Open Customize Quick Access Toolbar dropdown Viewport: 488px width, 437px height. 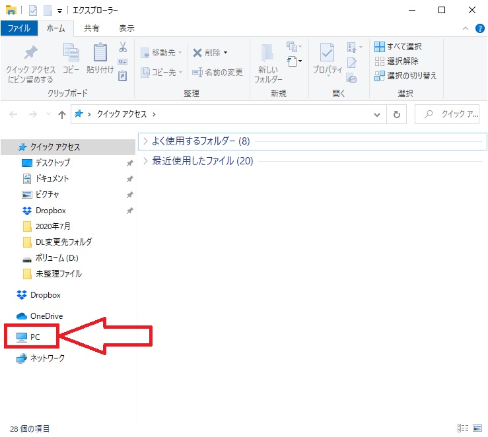coord(59,11)
